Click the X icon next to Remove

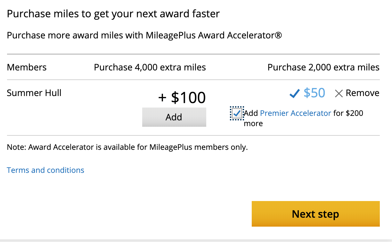tap(339, 93)
